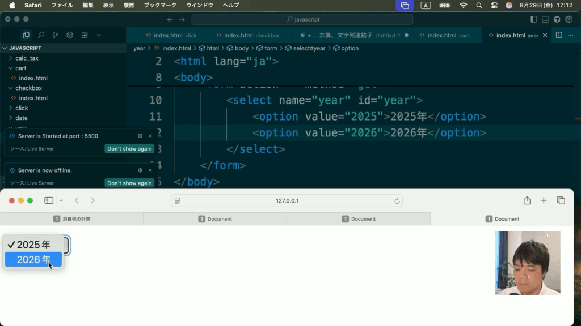Viewport: 581px width, 326px height.
Task: Toggle the Safari sidebar
Action: (49, 200)
